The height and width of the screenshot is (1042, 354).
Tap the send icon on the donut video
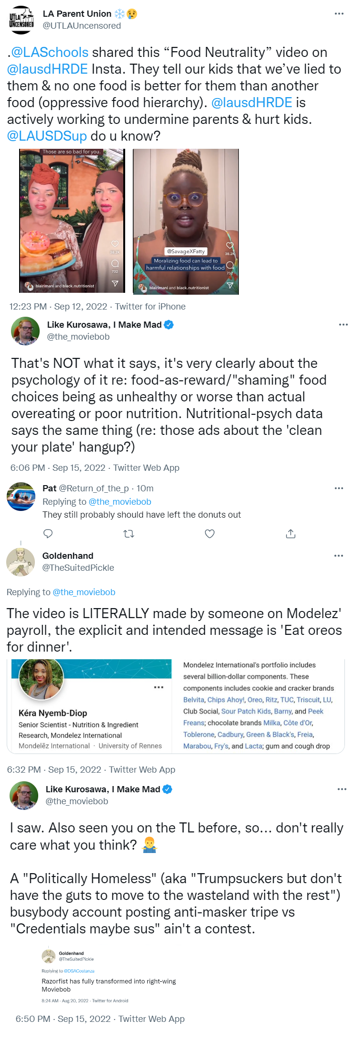[x=115, y=283]
